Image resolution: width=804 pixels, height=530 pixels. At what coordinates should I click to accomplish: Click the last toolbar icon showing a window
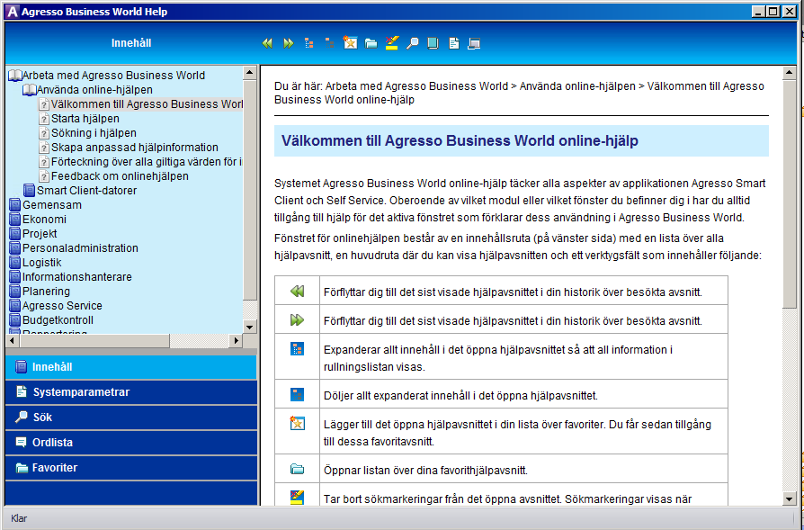click(x=474, y=44)
